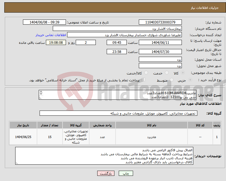
Task: Click the resize grip of توضیحات خریدار textarea
Action: point(17,163)
